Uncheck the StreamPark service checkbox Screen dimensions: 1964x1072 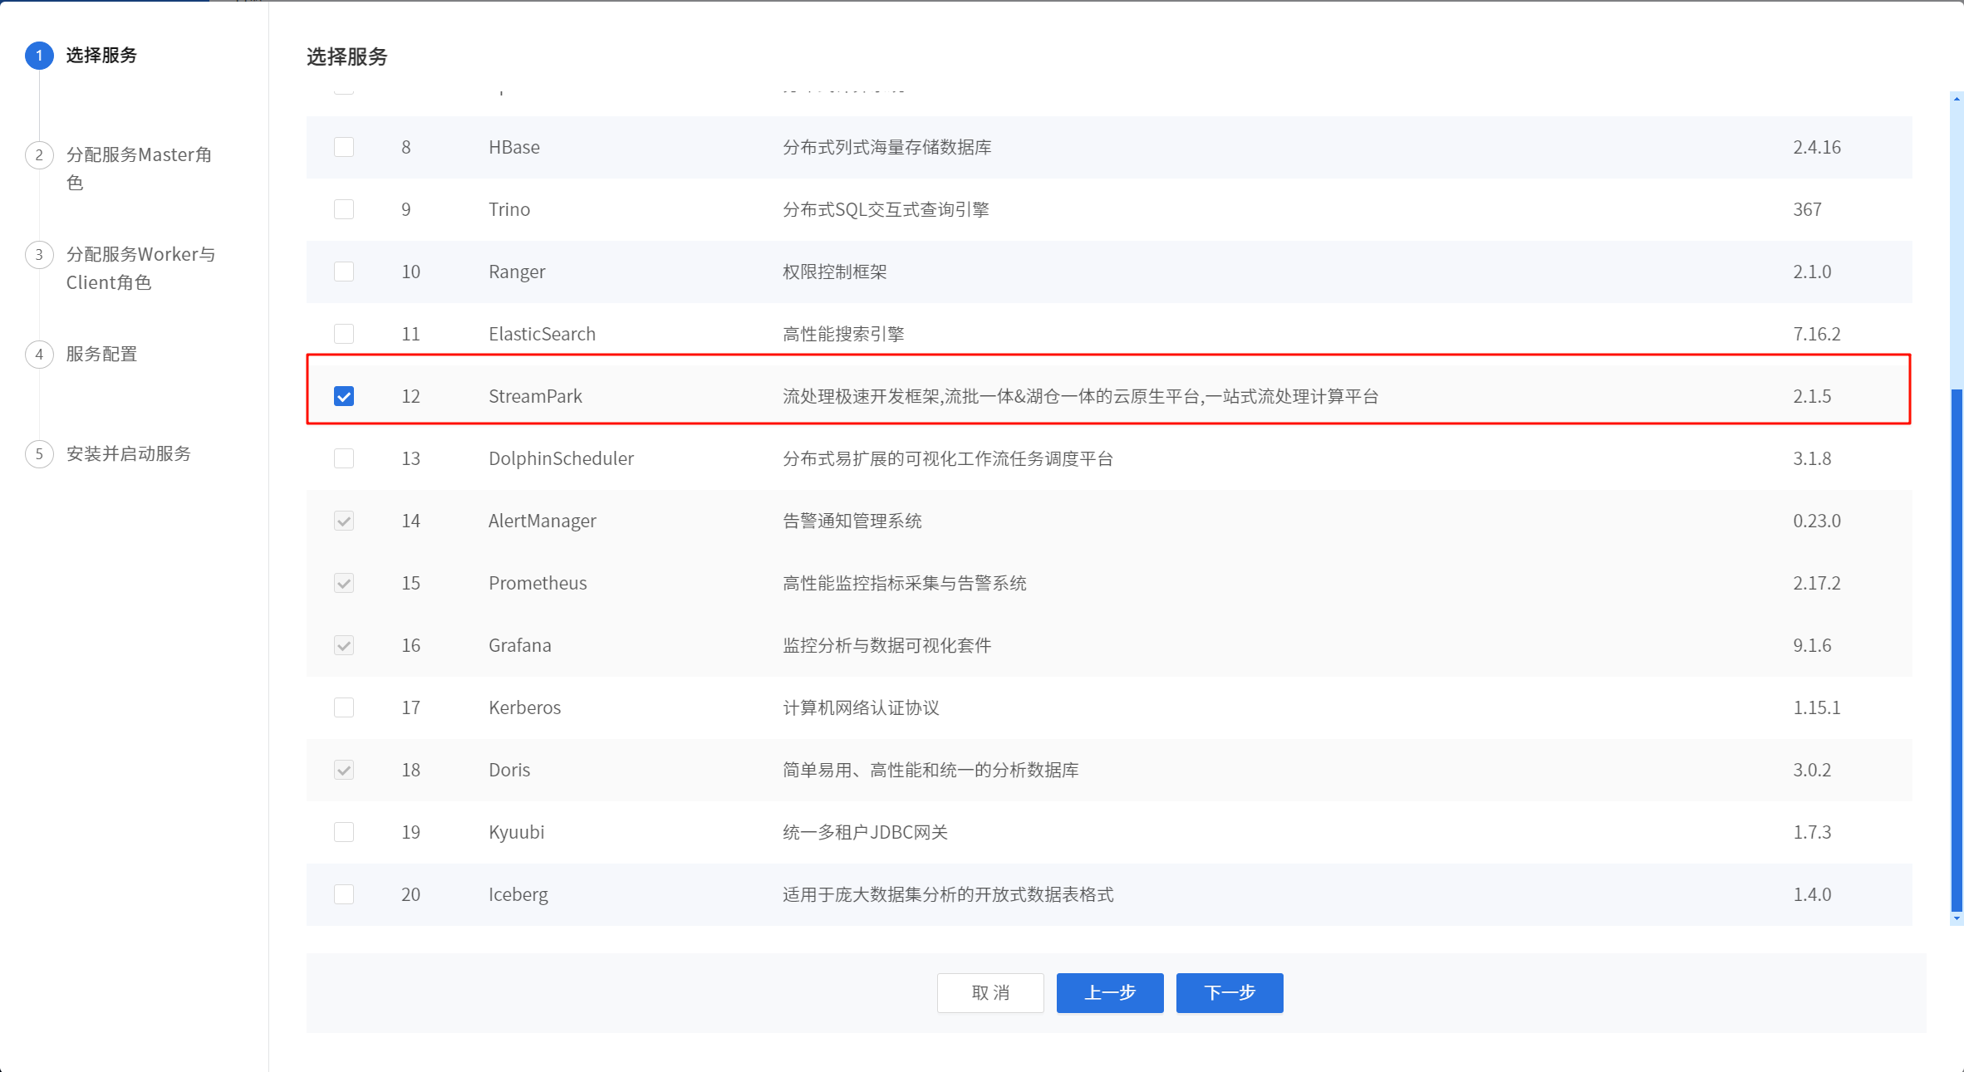[344, 396]
